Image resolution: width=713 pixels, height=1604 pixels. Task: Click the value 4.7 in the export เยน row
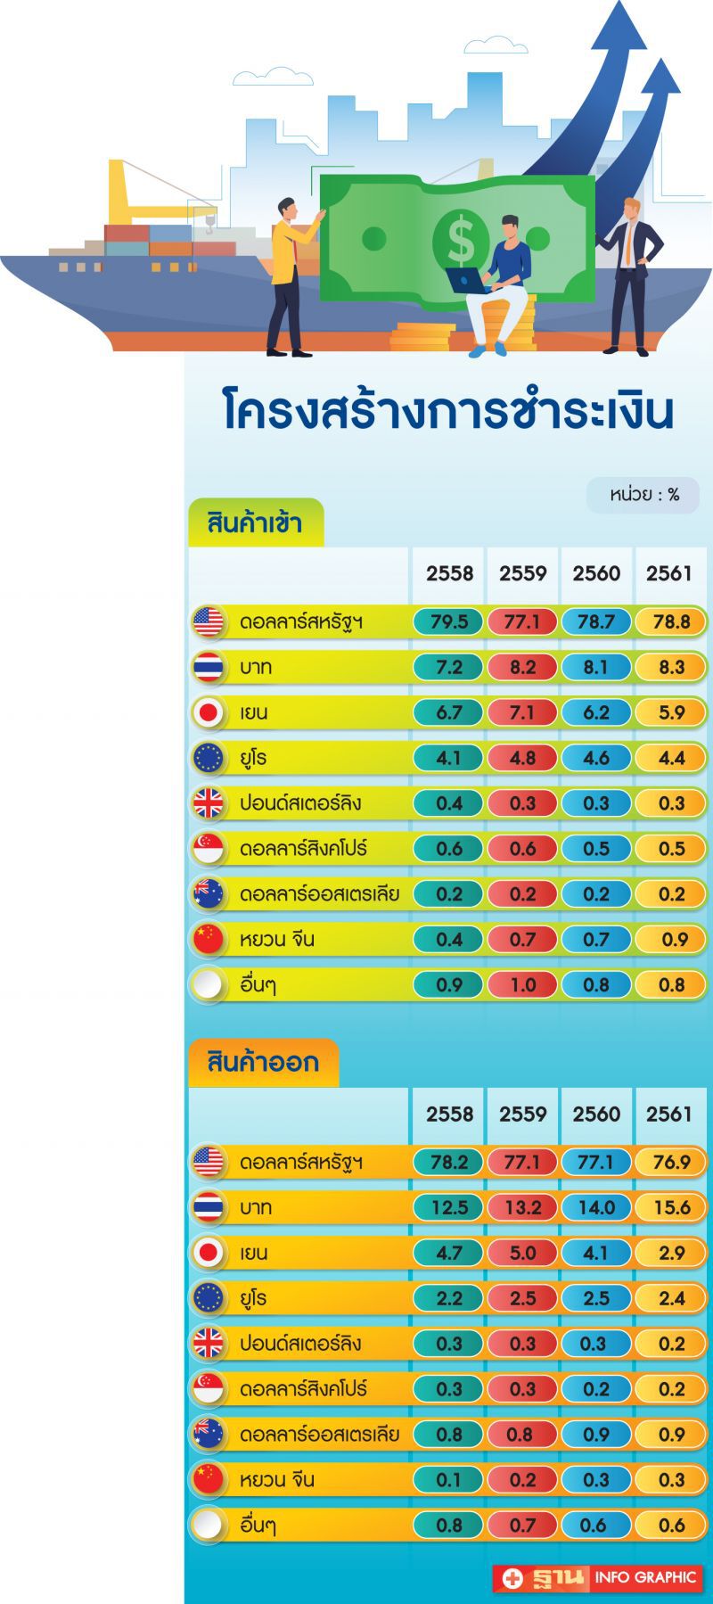[x=448, y=1253]
